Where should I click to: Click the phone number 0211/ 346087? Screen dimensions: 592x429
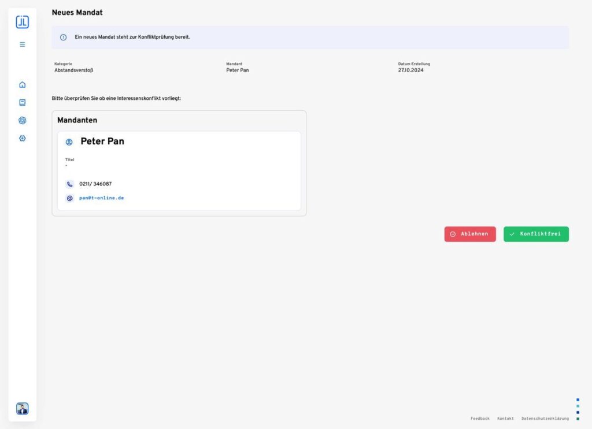(x=95, y=184)
